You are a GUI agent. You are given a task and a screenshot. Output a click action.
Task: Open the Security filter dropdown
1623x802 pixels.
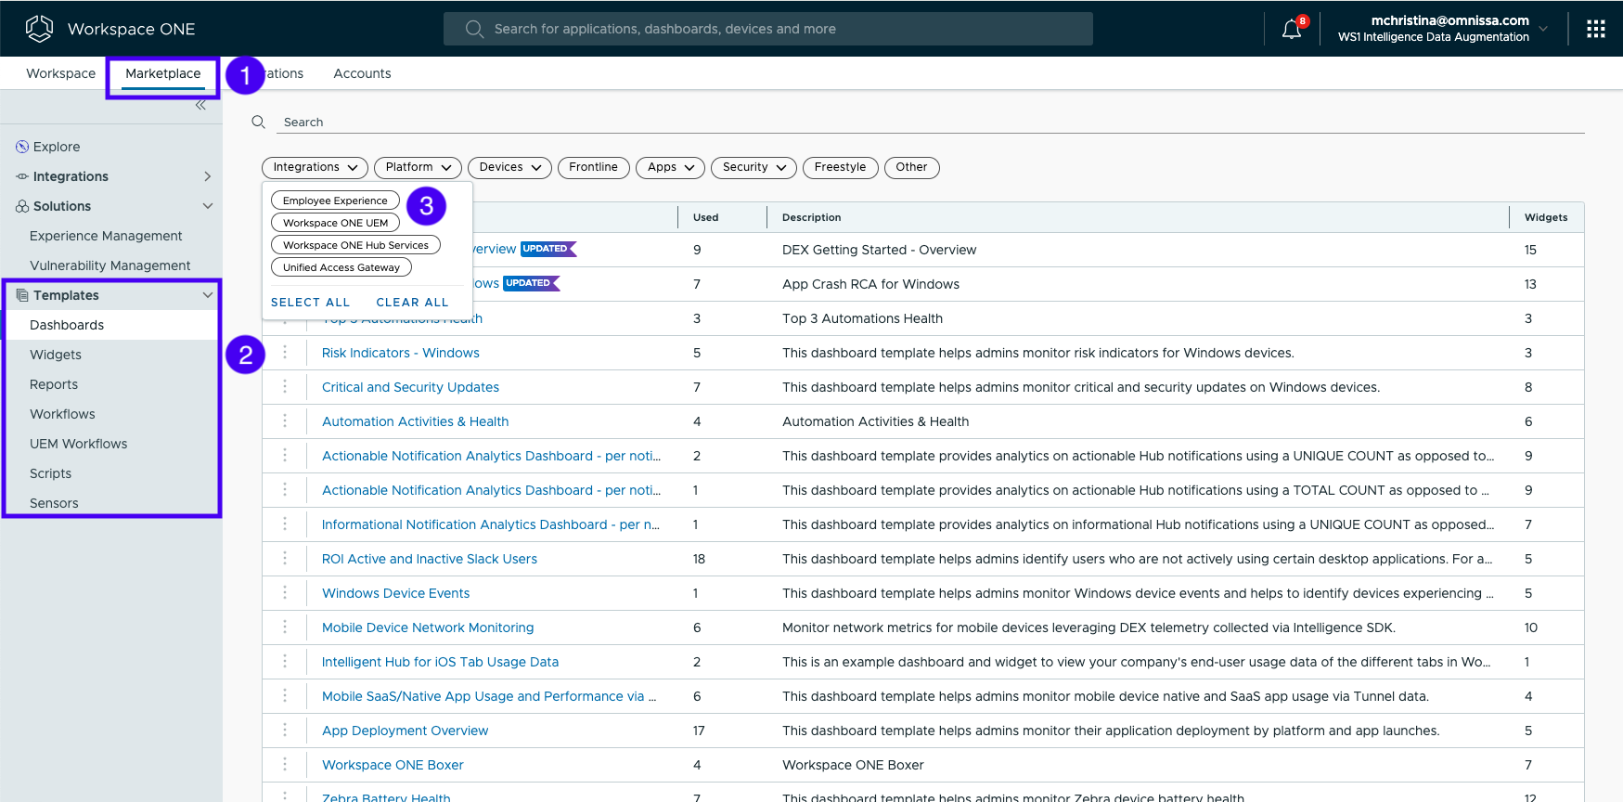coord(754,167)
